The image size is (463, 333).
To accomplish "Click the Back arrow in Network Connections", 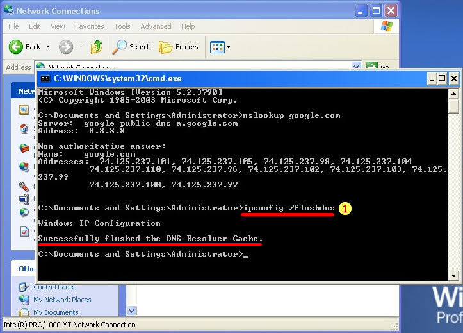I will pyautogui.click(x=16, y=47).
